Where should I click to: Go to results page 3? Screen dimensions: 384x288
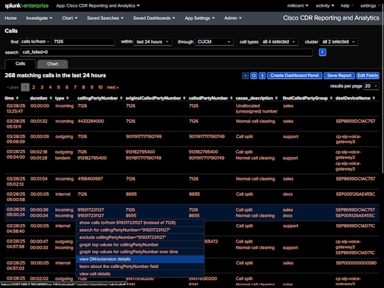(42, 87)
